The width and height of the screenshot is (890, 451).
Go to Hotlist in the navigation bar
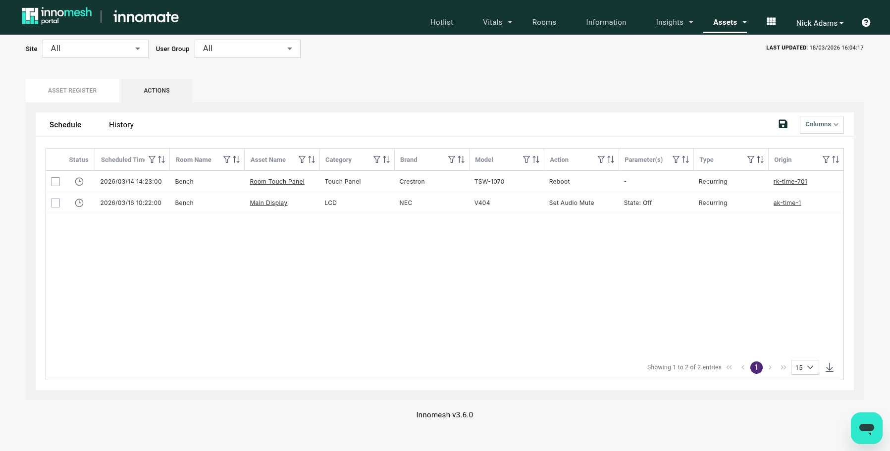point(441,22)
